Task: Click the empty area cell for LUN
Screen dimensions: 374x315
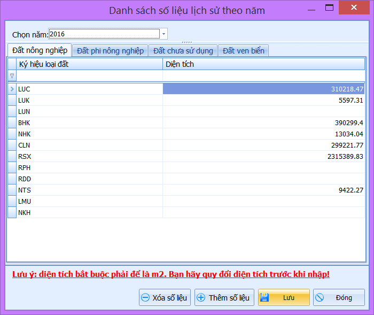Action: click(263, 112)
